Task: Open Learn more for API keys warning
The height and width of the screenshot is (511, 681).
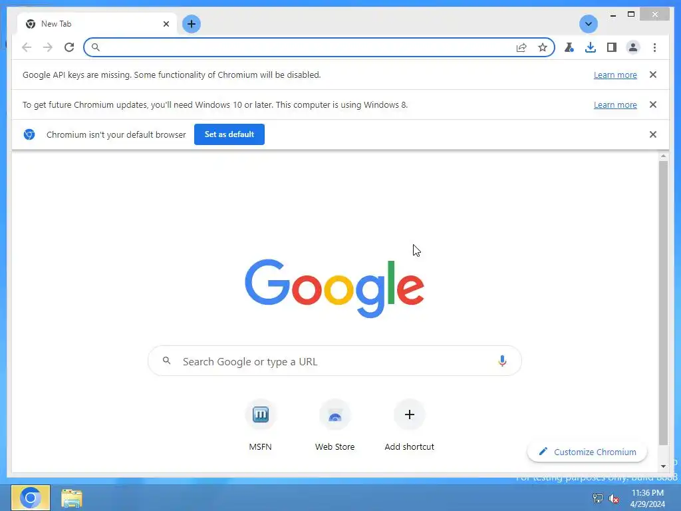Action: point(615,75)
